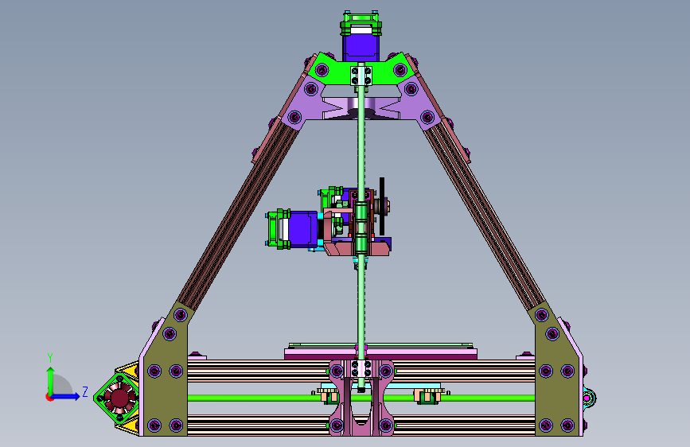
Task: Click the green Y axis of the orientation triad
Action: click(x=50, y=381)
